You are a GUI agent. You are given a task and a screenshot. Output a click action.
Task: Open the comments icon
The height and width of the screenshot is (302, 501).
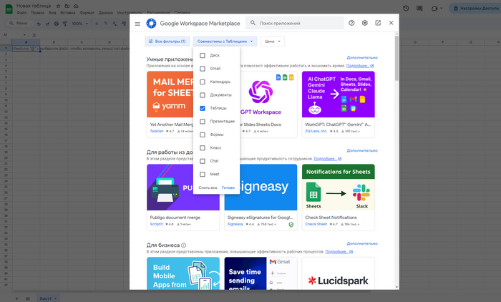click(419, 9)
